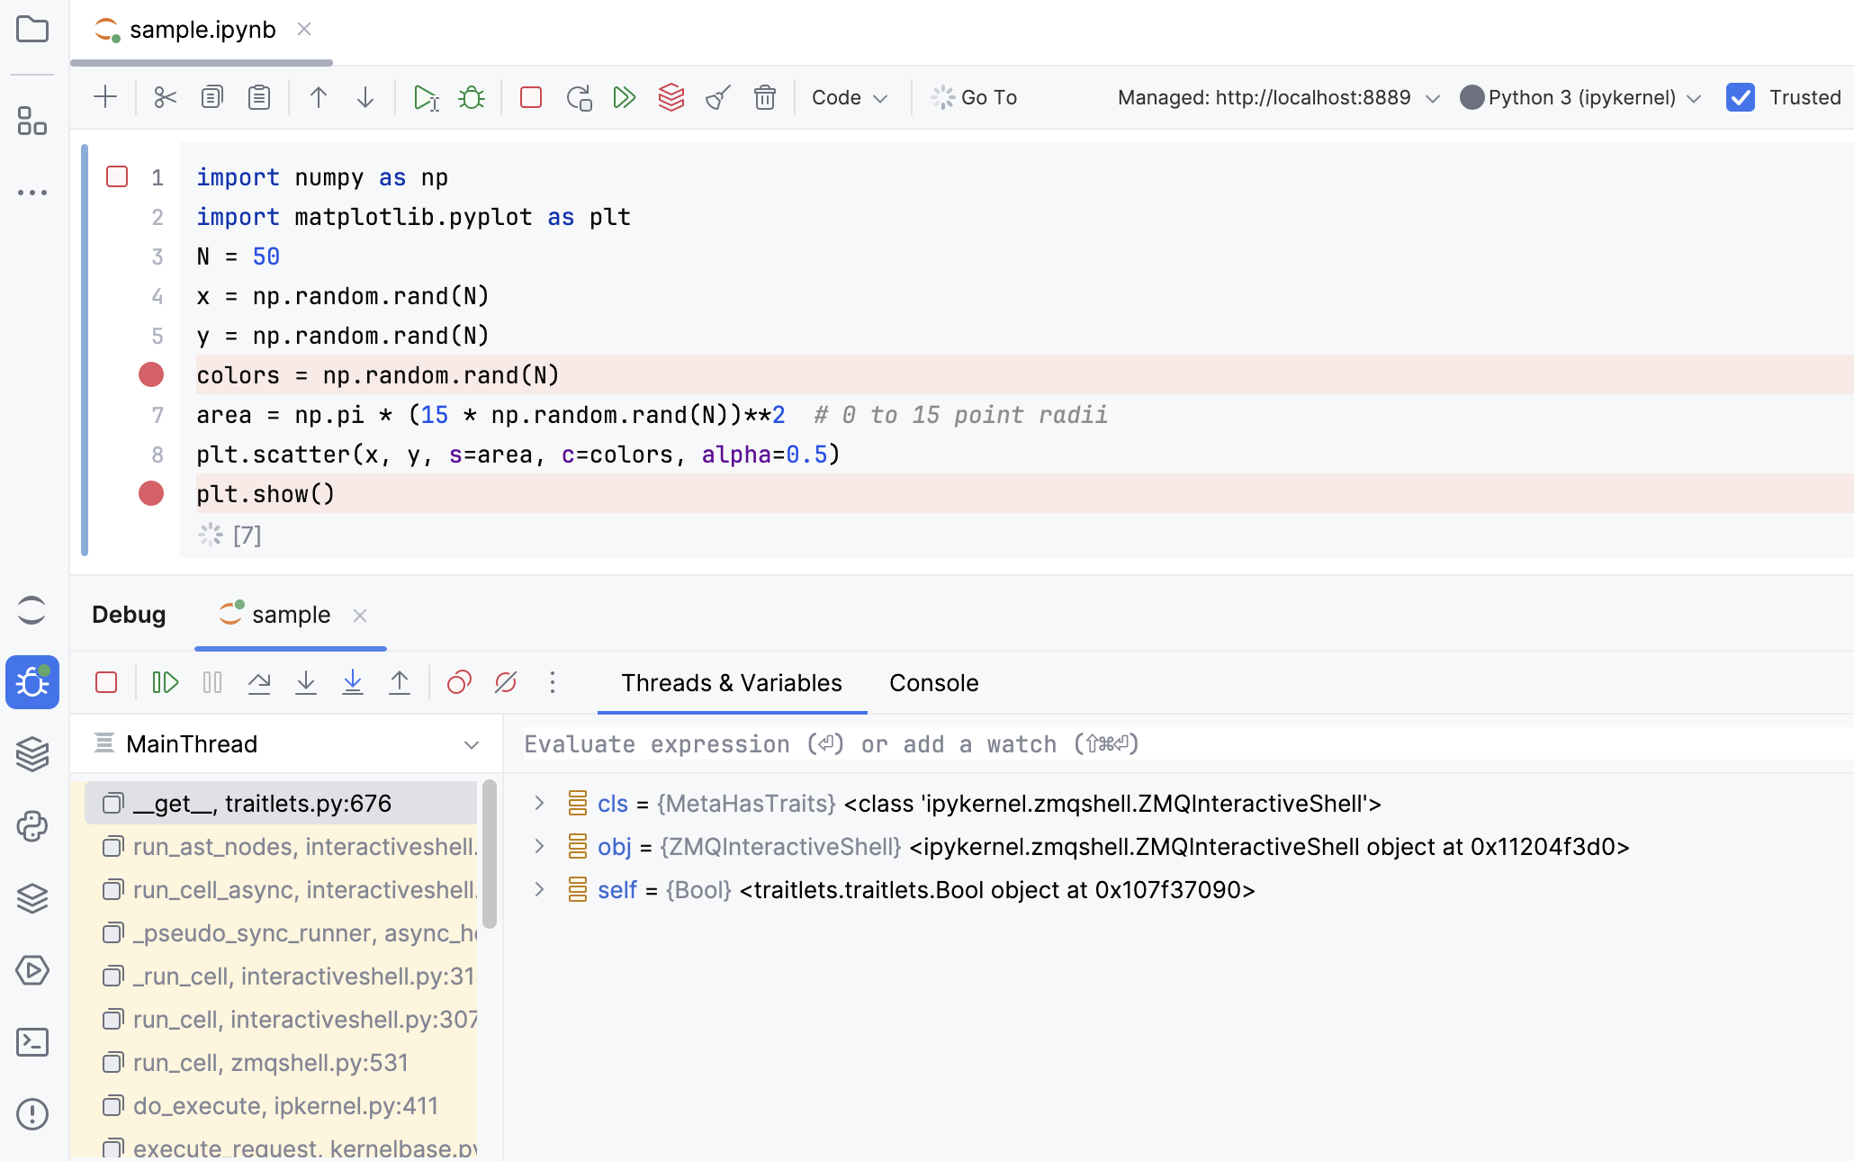Click the Run All Cells icon
This screenshot has width=1854, height=1161.
(624, 97)
